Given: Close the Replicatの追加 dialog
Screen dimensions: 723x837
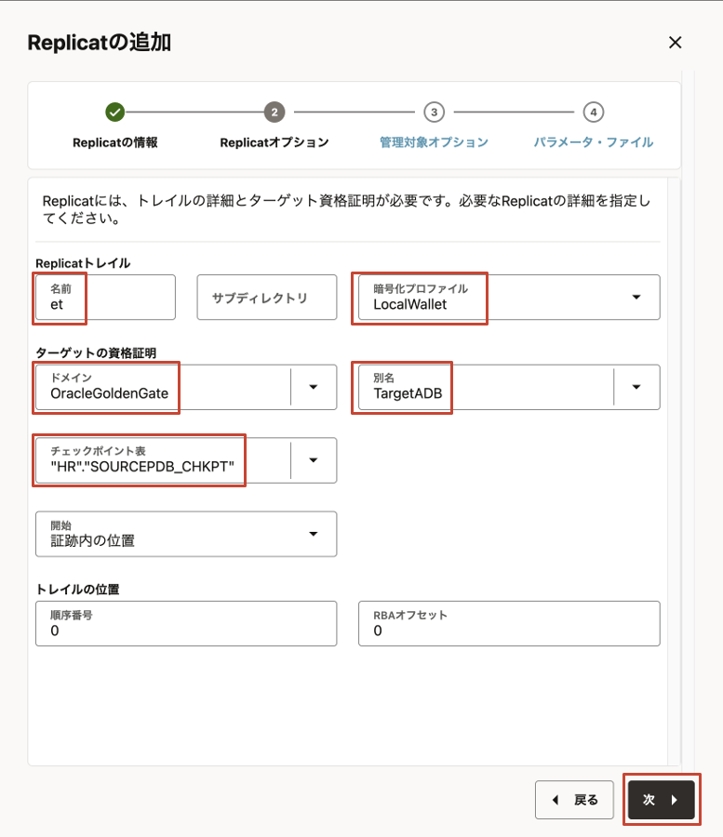Looking at the screenshot, I should point(675,43).
